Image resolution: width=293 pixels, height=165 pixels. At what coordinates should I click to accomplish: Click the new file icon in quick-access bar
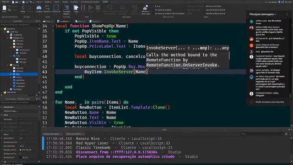point(13,2)
